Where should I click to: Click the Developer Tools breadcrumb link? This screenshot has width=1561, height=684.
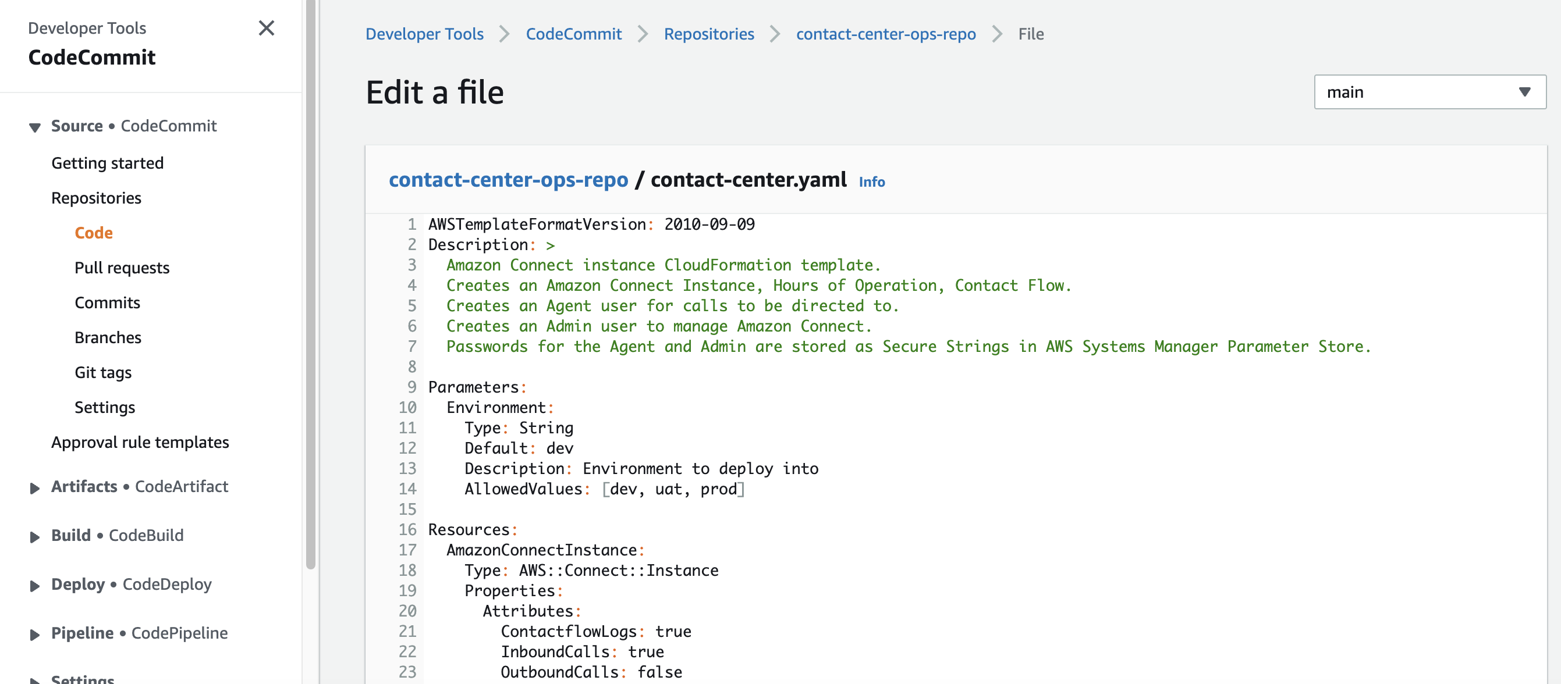pyautogui.click(x=424, y=34)
